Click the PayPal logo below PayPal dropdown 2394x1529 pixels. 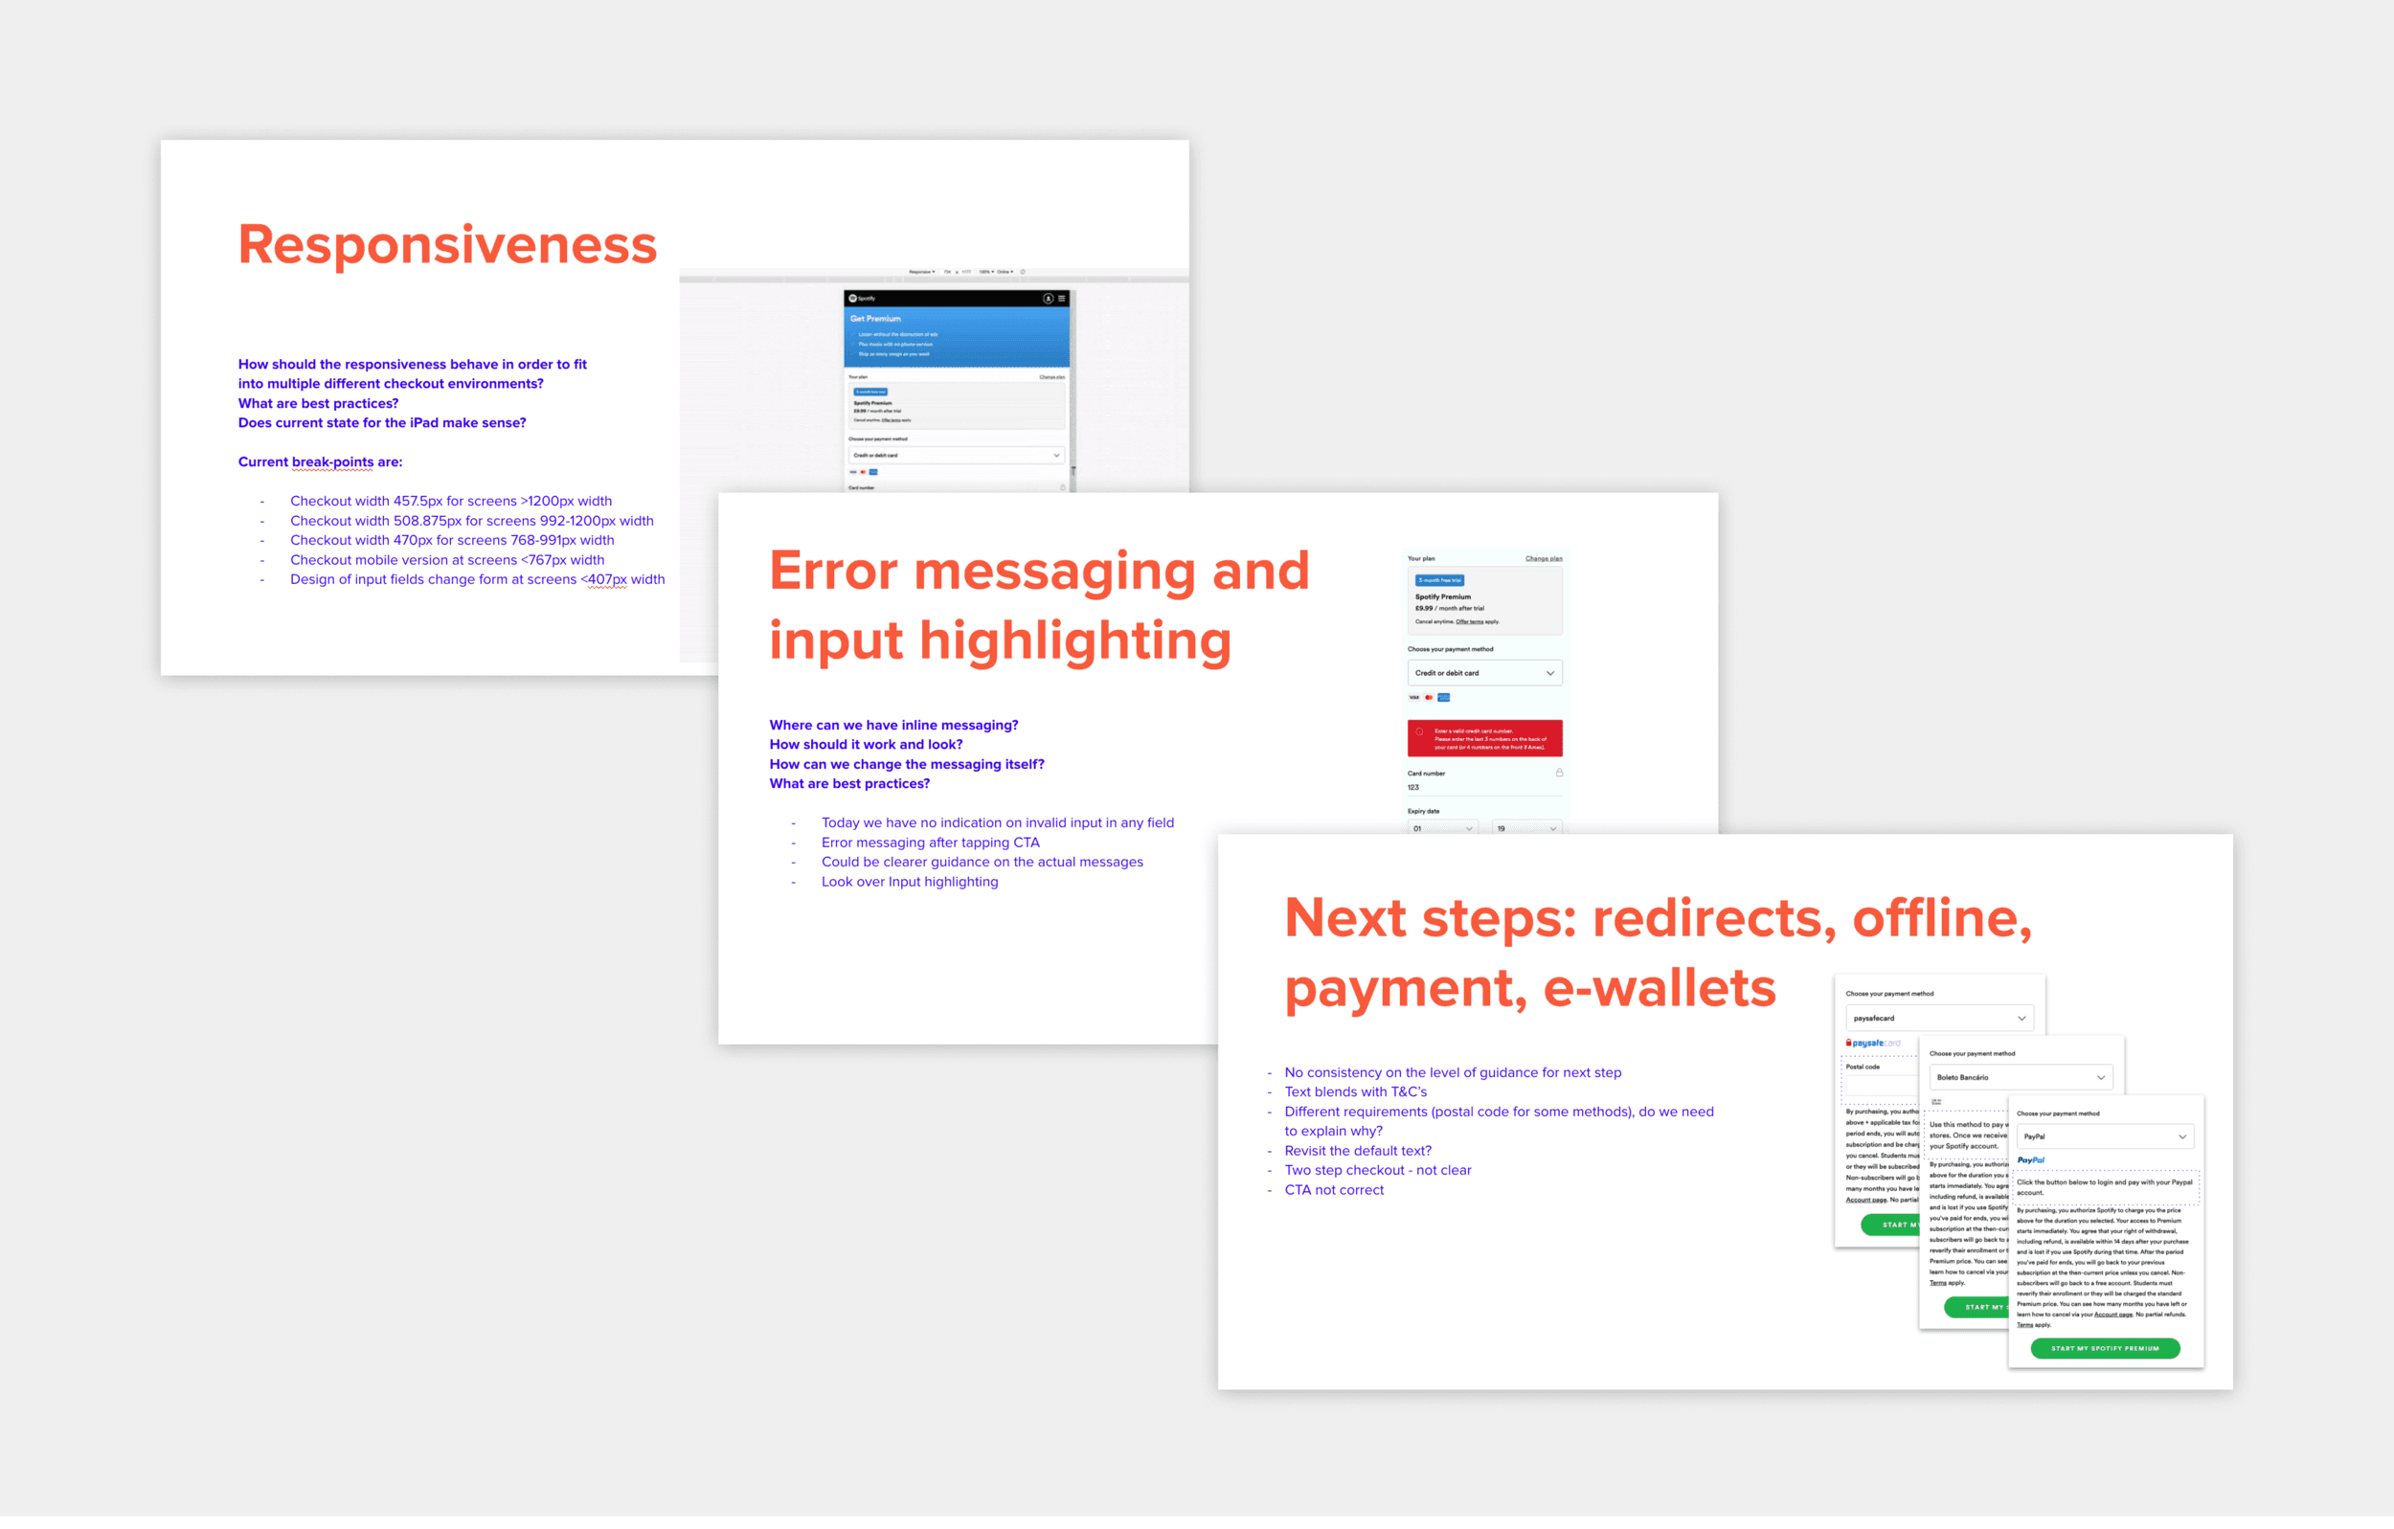click(x=2031, y=1160)
